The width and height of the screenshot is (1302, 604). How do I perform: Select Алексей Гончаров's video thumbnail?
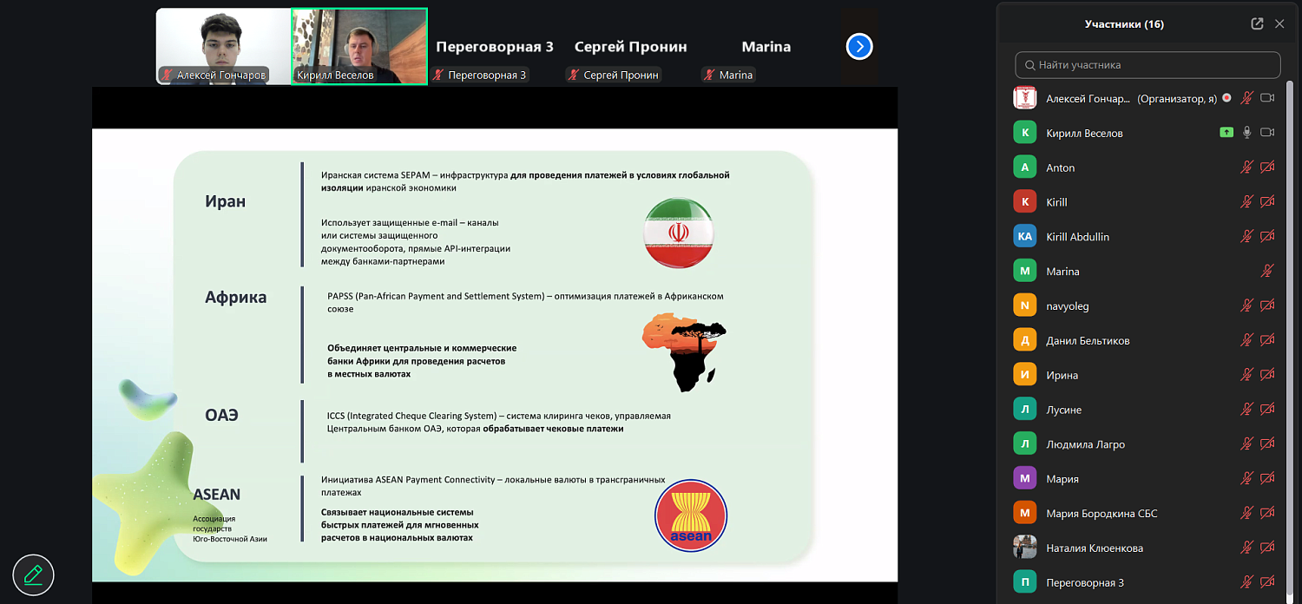223,47
